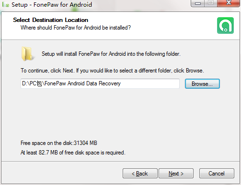Click the 'At least 82.7 MB' requirement text
Viewport: 241px width, 185px height.
(x=73, y=153)
